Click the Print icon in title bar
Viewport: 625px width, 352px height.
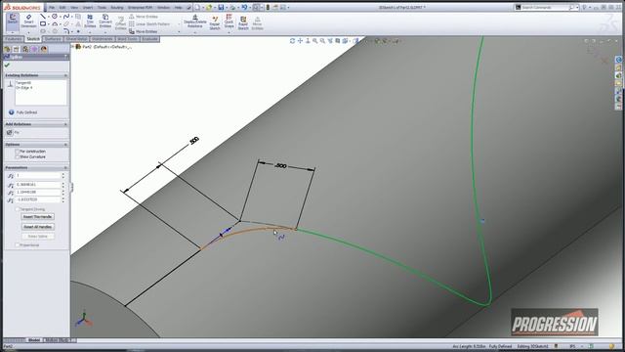[232, 7]
